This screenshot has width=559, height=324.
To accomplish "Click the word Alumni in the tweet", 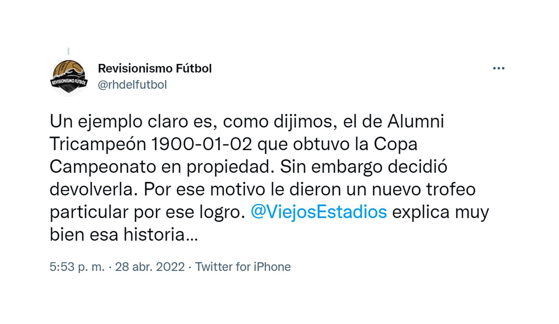I will [x=415, y=122].
